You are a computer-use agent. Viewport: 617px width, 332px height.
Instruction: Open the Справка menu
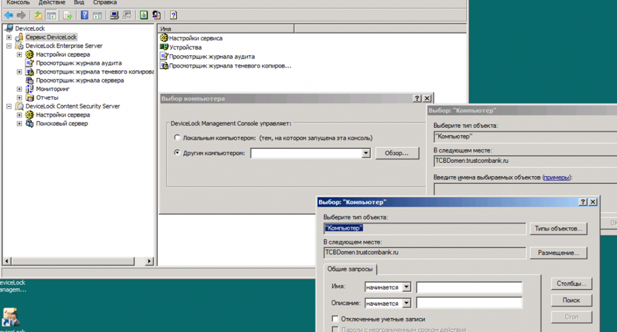[x=105, y=2]
